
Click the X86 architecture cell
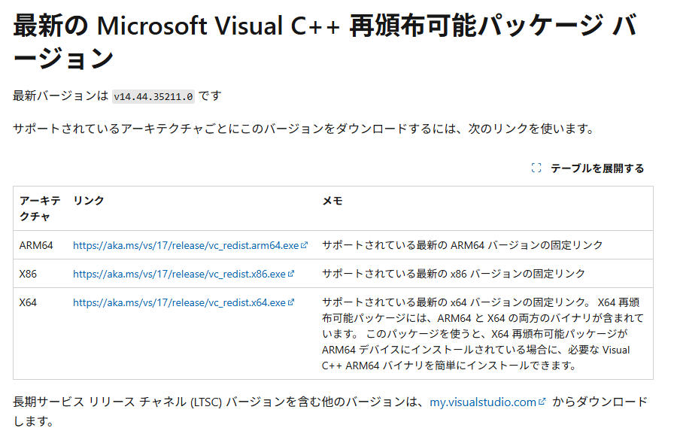point(28,274)
